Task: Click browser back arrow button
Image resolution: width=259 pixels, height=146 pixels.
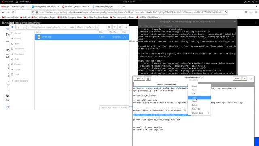Action: (x=3, y=12)
